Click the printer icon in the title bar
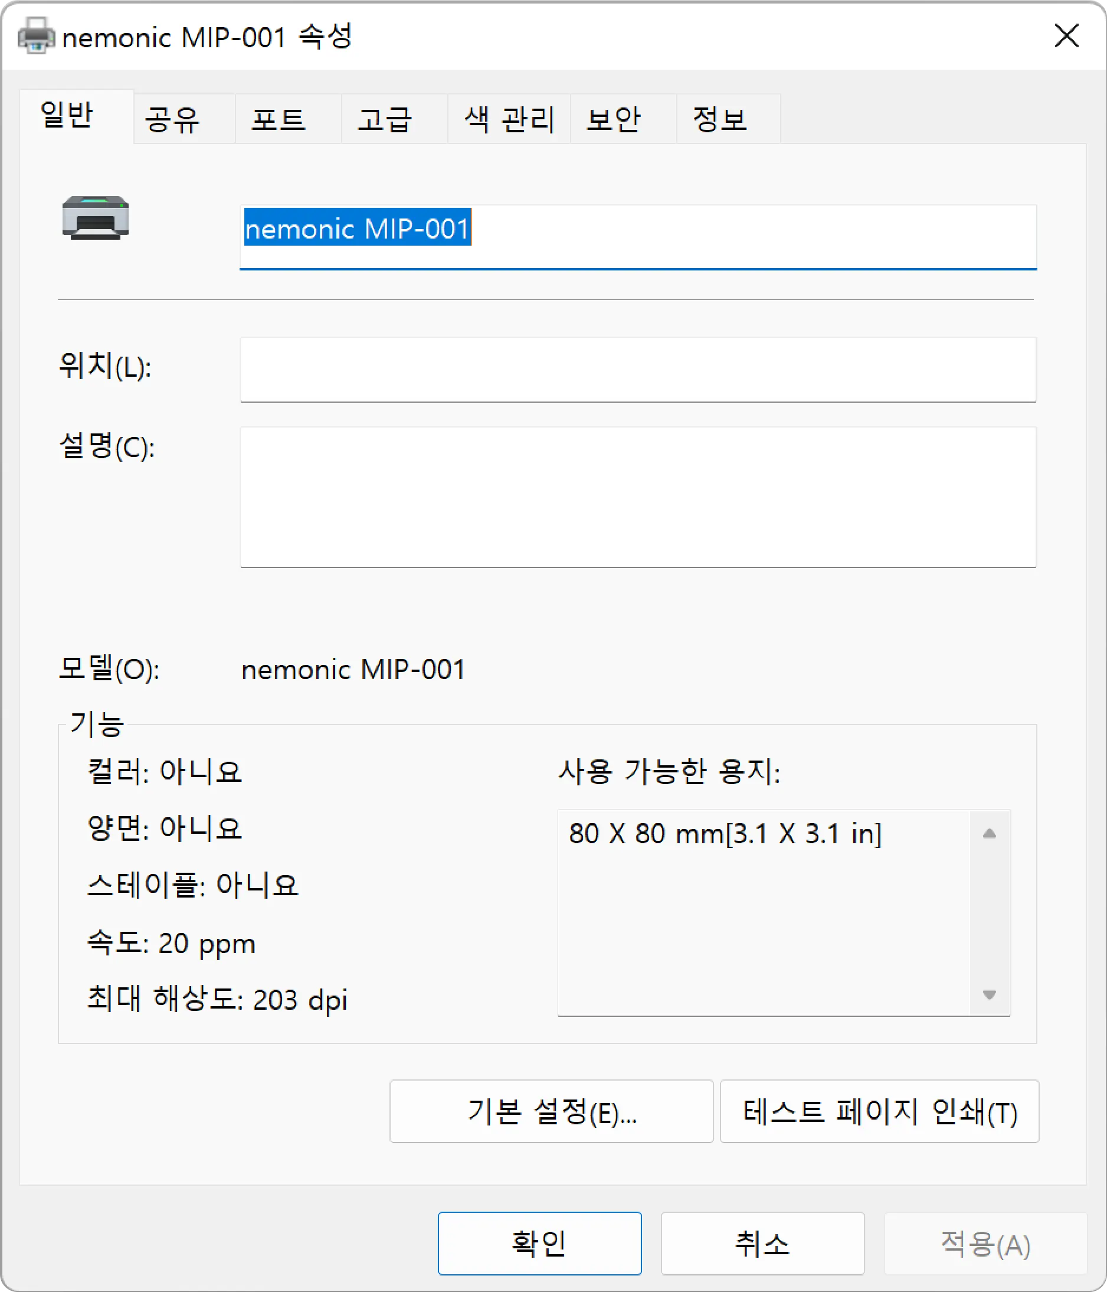Image resolution: width=1107 pixels, height=1292 pixels. [x=36, y=36]
